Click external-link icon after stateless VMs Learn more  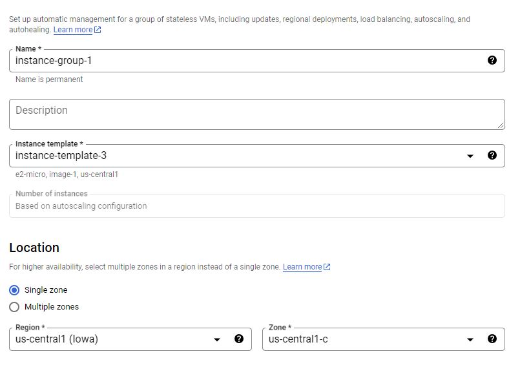coord(98,30)
